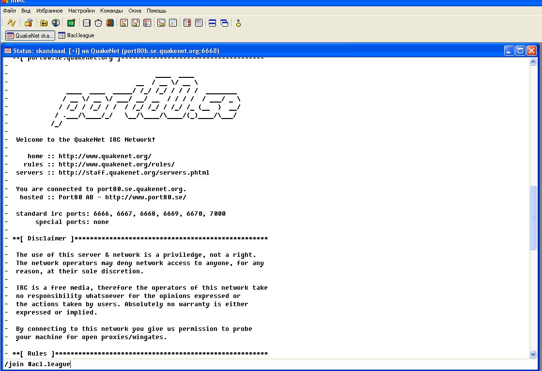Open the DCC options icon
Viewport: 542px width, 371px height.
click(147, 23)
